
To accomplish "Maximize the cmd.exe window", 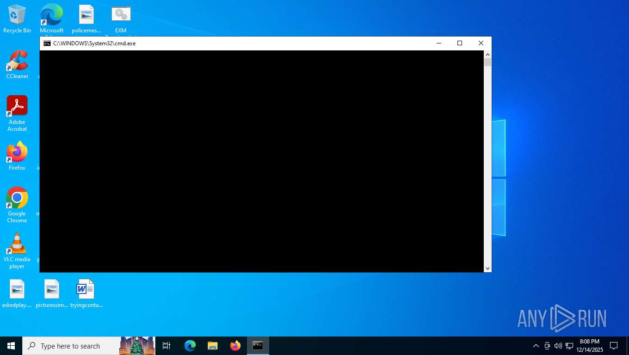I will 460,43.
